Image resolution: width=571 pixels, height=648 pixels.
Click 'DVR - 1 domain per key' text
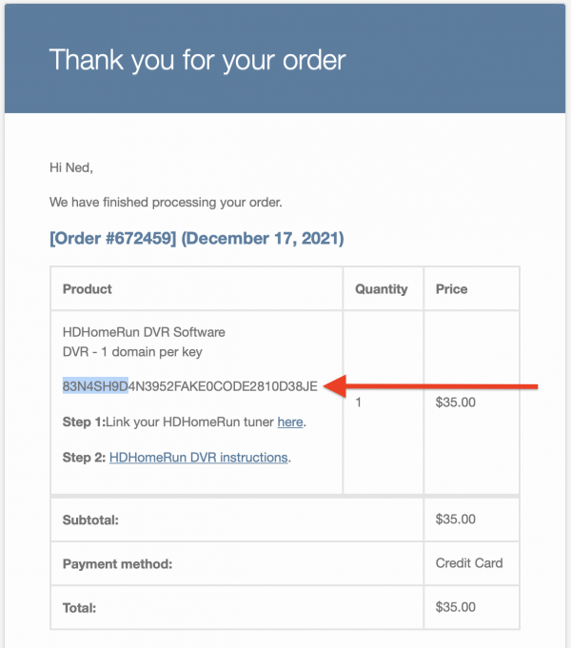coord(132,352)
